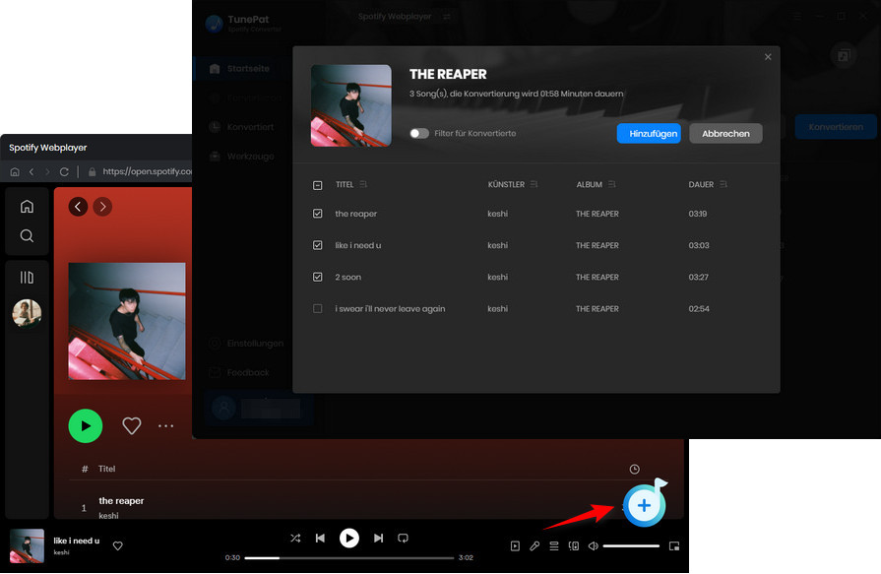Toggle Filter für Konvertierte switch

click(419, 133)
